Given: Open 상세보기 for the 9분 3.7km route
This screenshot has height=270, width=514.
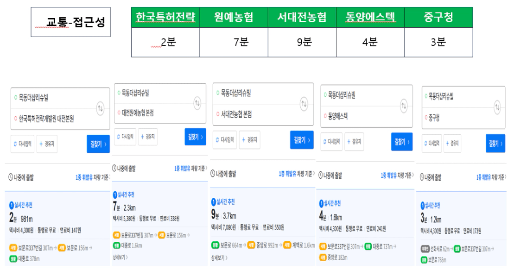Looking at the screenshot, I should click(x=218, y=257).
